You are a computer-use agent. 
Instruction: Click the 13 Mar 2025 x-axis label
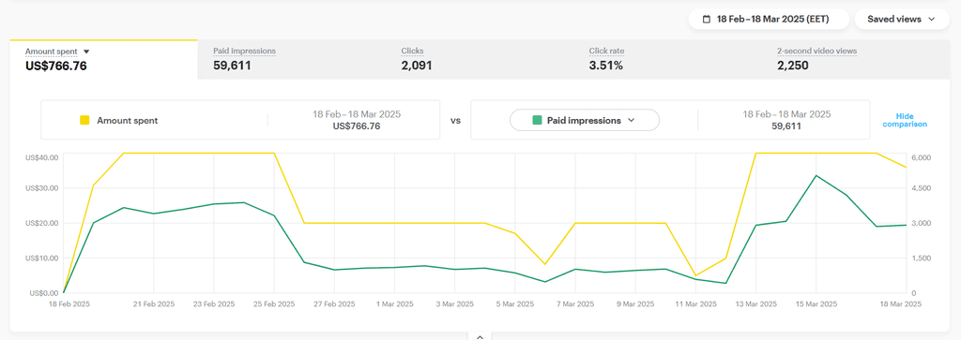[755, 303]
